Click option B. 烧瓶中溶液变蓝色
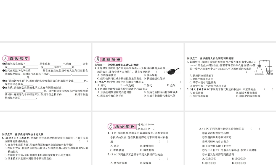 (x=201, y=79)
